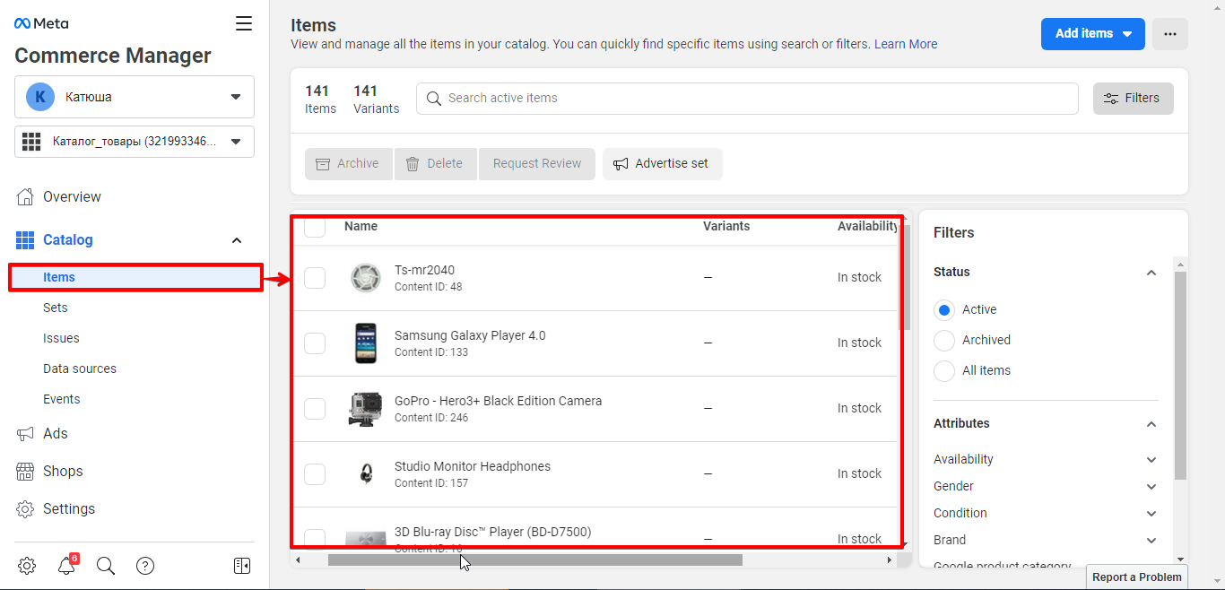1225x590 pixels.
Task: Click the Settings gear icon in navigation
Action: coord(26,508)
